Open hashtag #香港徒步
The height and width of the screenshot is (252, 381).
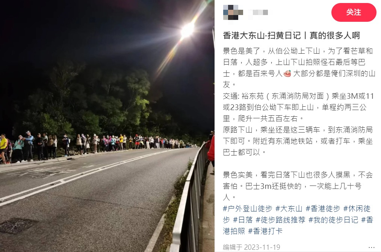pos(323,208)
